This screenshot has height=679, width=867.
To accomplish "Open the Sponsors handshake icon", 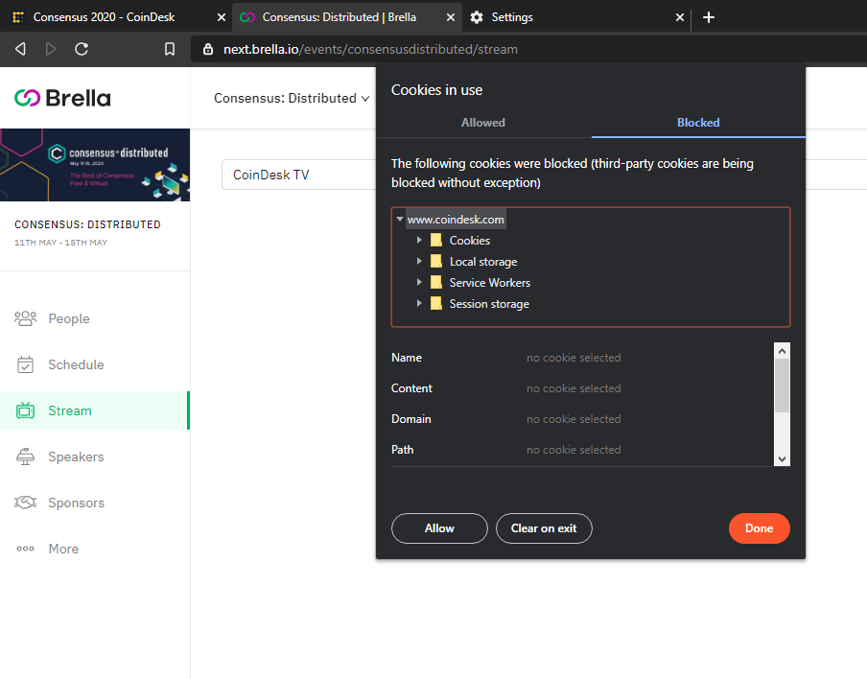I will coord(26,503).
